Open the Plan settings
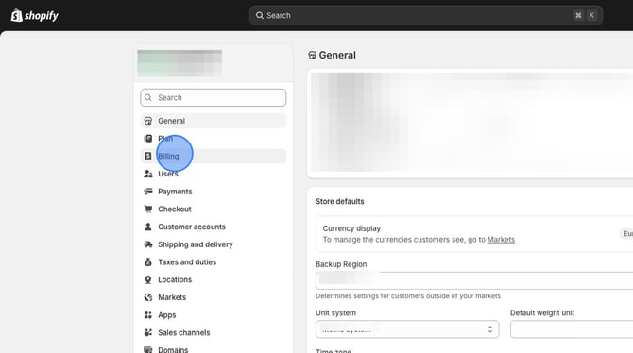This screenshot has height=353, width=633. pyautogui.click(x=214, y=139)
